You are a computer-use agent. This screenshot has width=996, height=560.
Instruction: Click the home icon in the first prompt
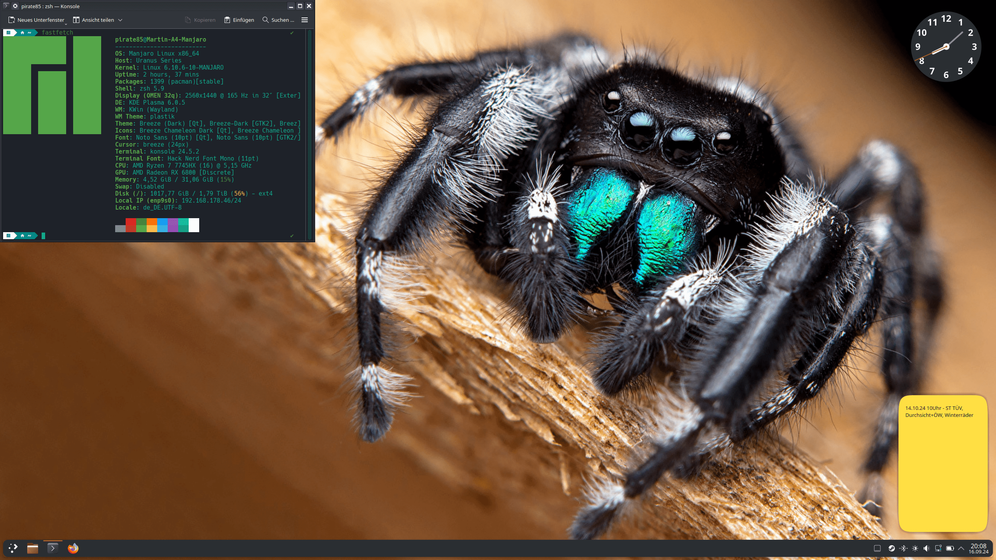(22, 33)
